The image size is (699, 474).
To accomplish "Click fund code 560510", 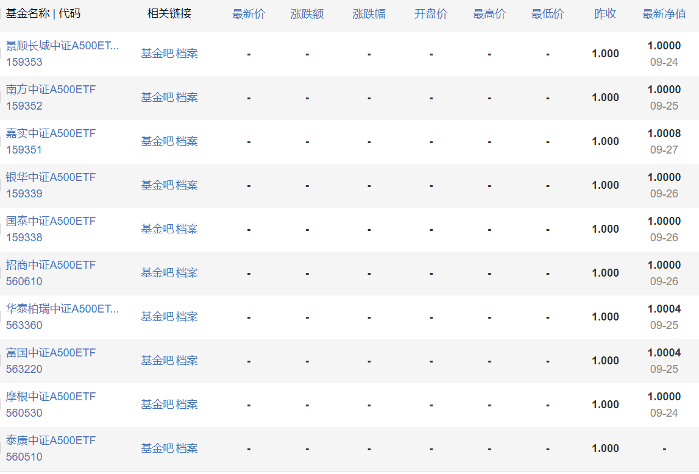I will (24, 457).
